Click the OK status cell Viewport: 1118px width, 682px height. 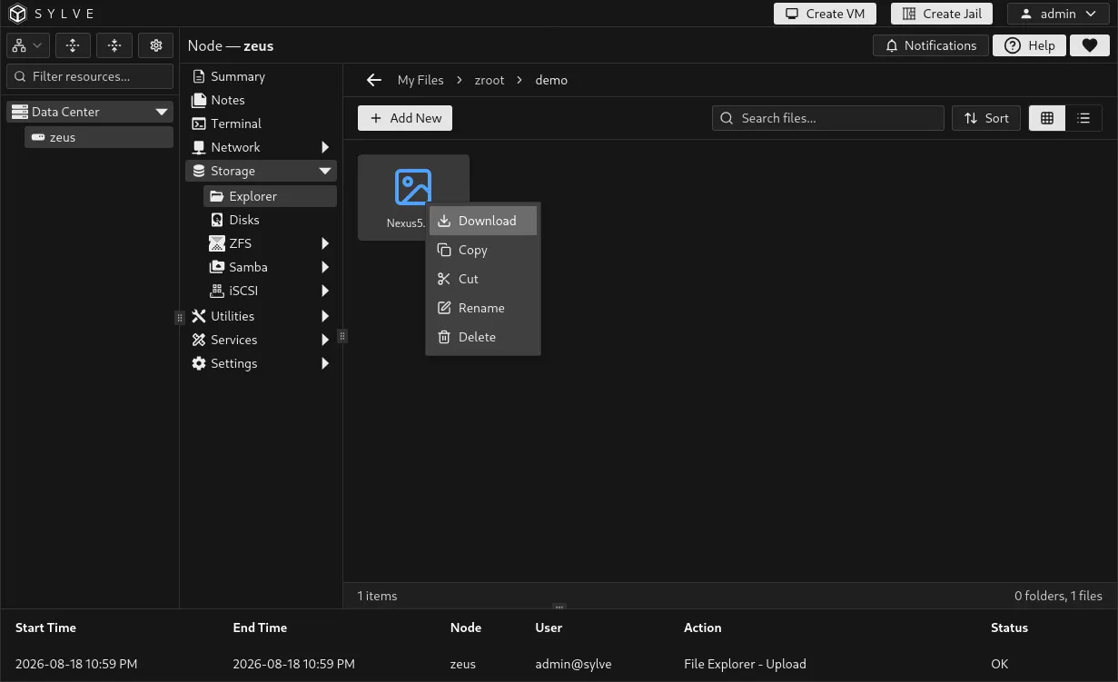coord(999,664)
